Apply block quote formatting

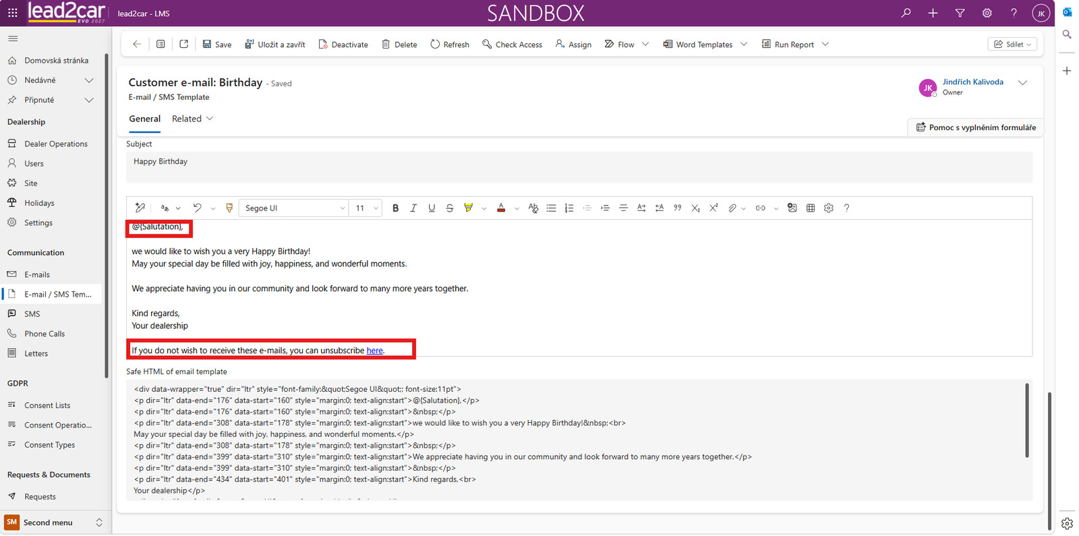click(677, 208)
